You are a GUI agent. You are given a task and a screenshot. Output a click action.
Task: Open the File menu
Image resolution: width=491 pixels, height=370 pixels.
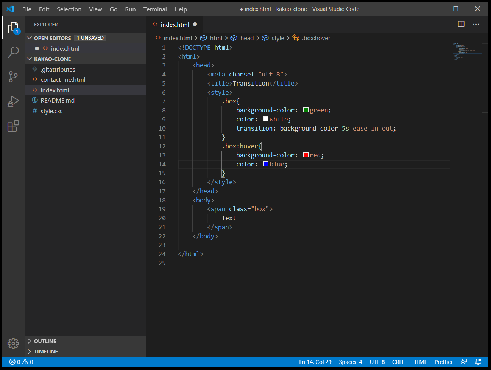tap(27, 9)
